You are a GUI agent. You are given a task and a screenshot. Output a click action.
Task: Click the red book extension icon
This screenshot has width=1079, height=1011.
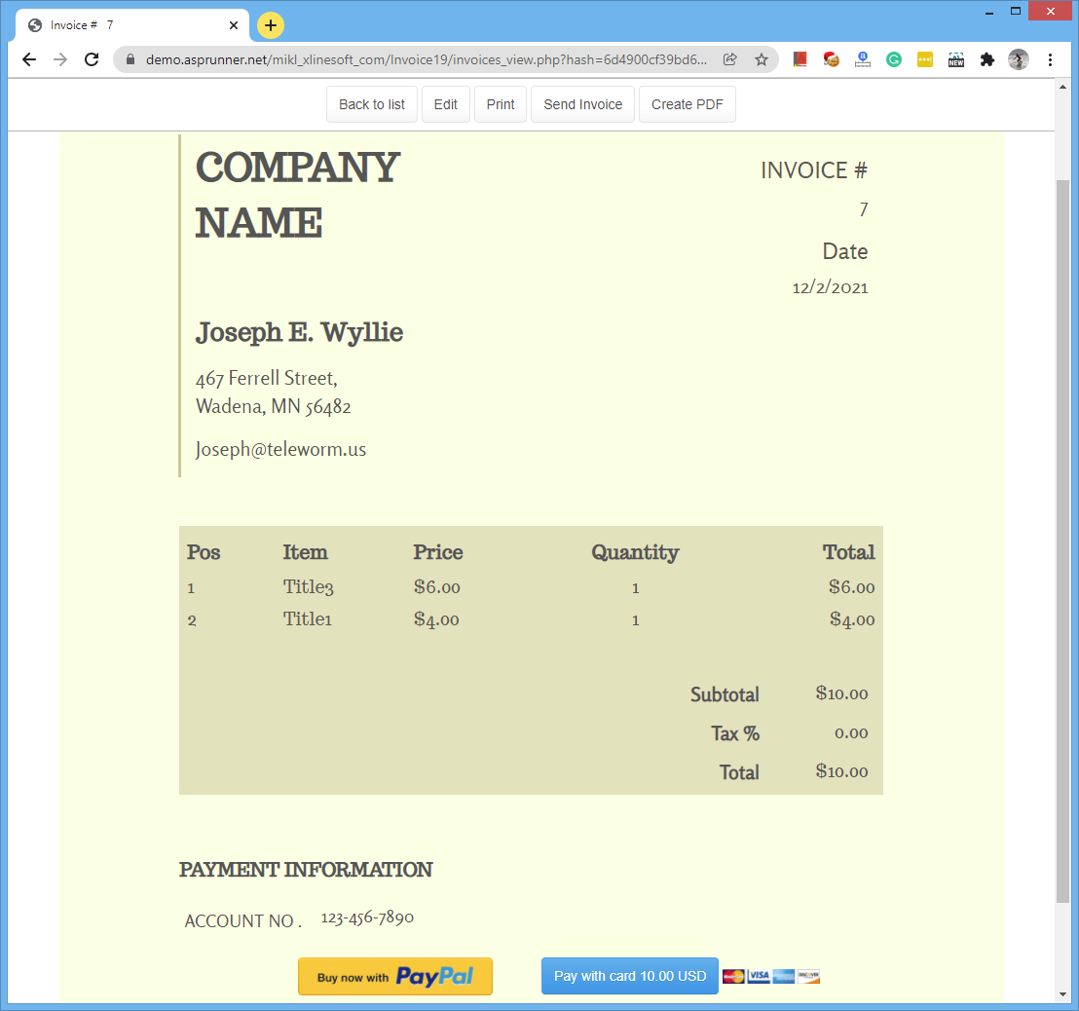pos(800,59)
